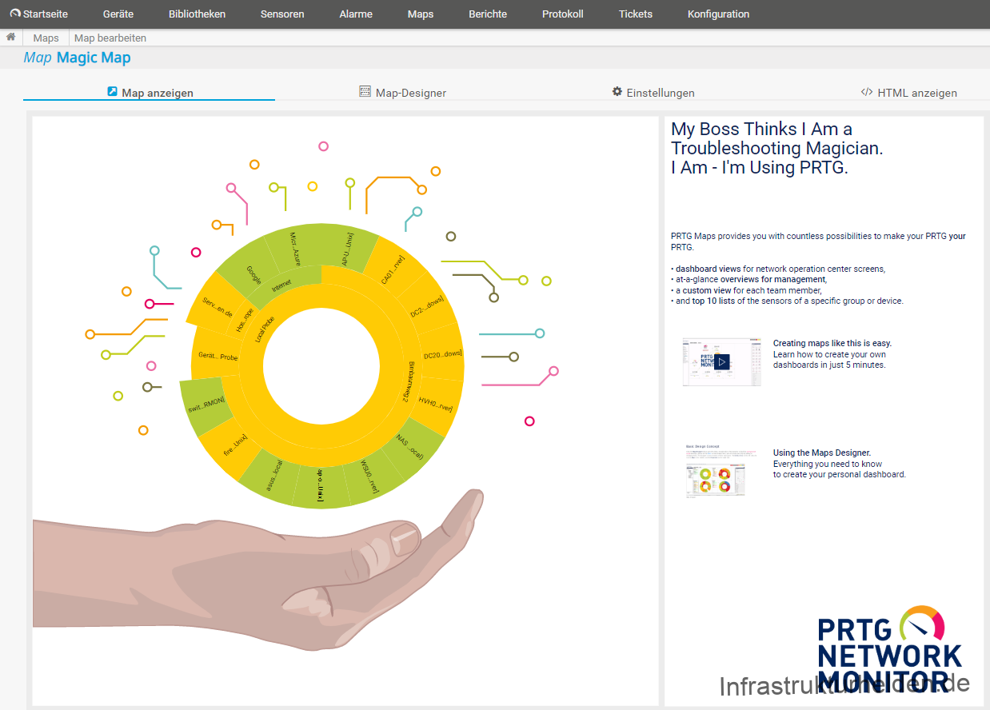Select the Local Probe ring label
This screenshot has width=990, height=710.
coord(265,328)
